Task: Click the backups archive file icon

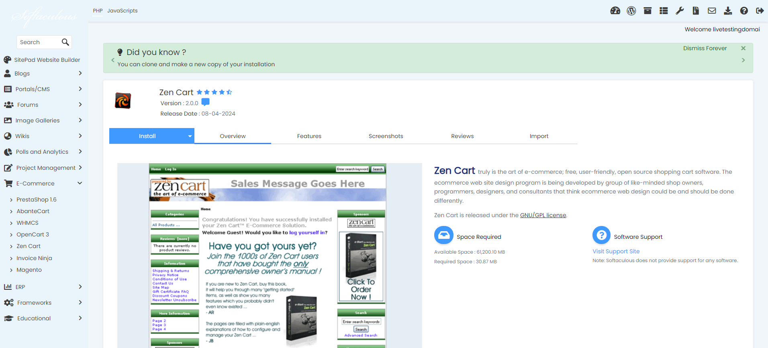Action: coord(696,11)
